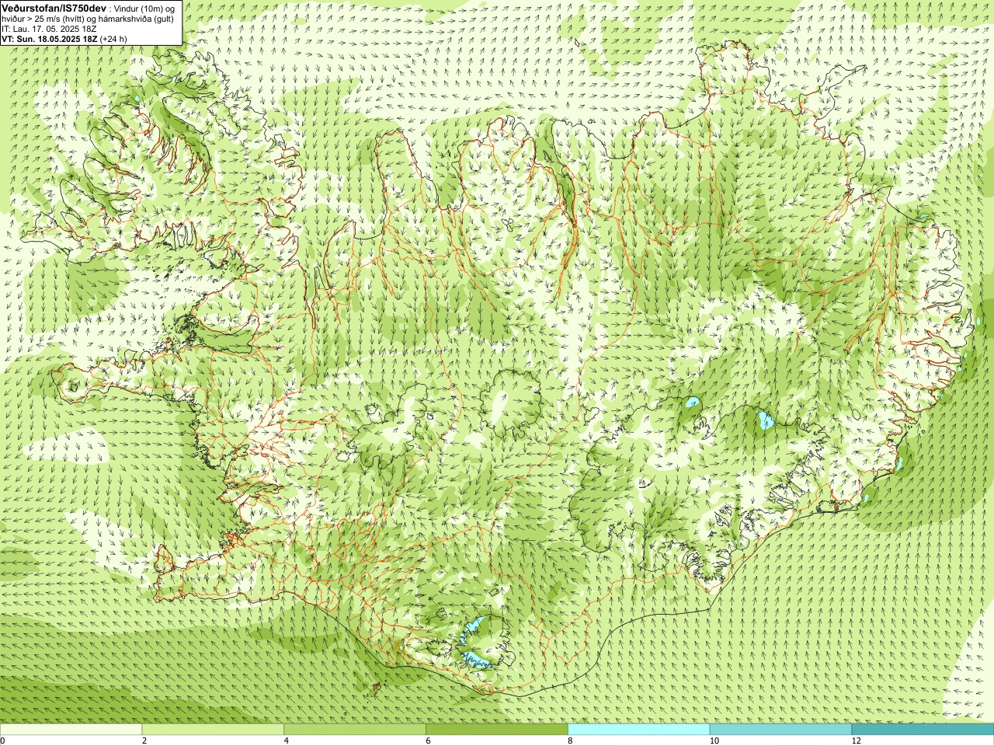994x746 pixels.
Task: Select the 6–8 m/s dark green segment
Action: coord(497,730)
